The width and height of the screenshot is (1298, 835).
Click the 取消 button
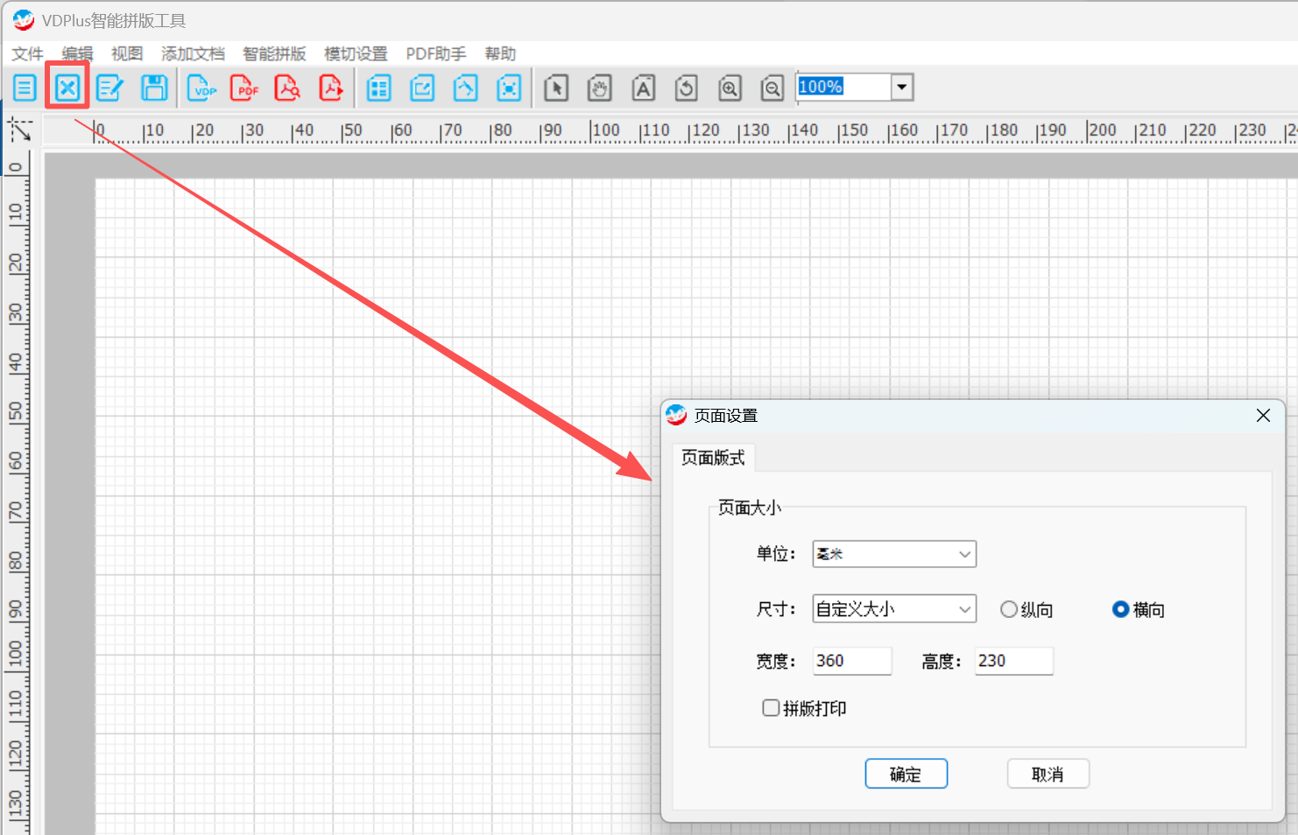pyautogui.click(x=1048, y=774)
